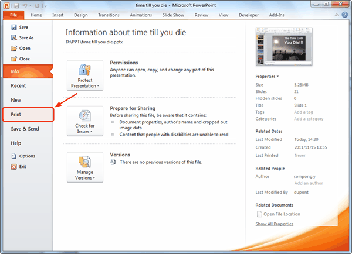352x254 pixels.
Task: Click the Options icon in the sidebar
Action: [x=14, y=156]
